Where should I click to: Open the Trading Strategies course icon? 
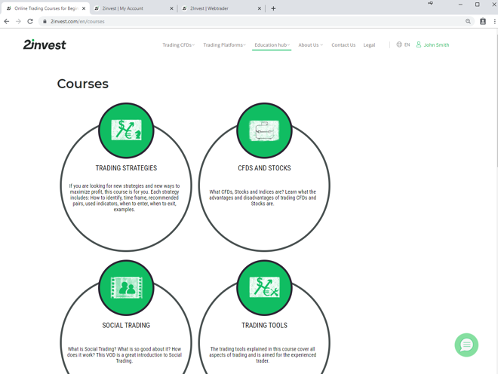coord(126,130)
